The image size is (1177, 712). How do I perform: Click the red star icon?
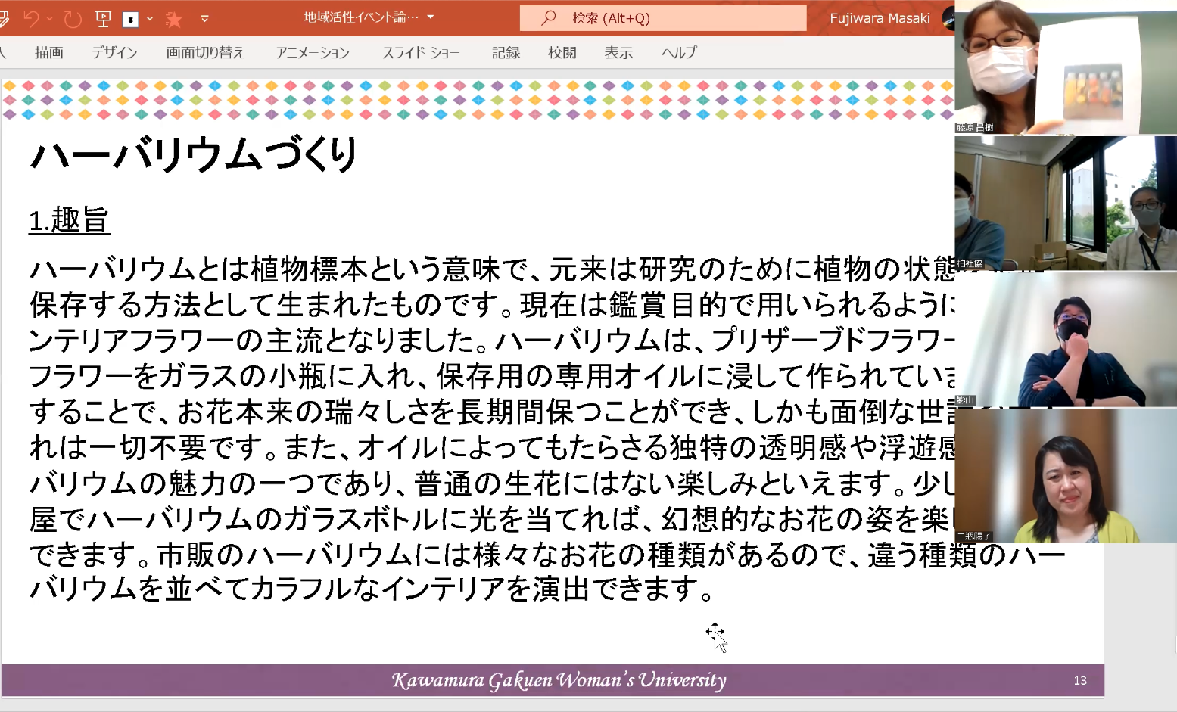click(x=174, y=19)
